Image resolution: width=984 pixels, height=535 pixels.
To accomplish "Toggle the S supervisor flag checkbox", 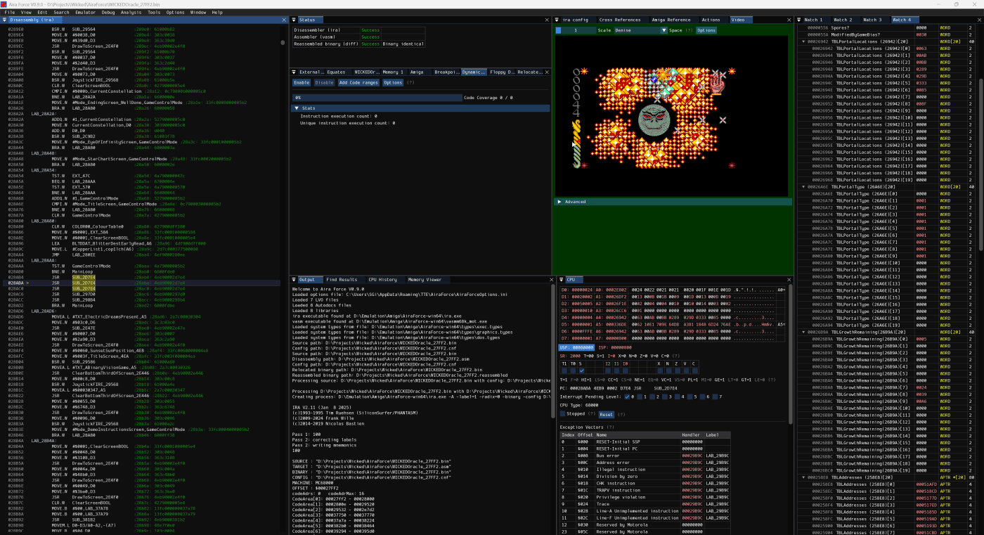I will 581,370.
